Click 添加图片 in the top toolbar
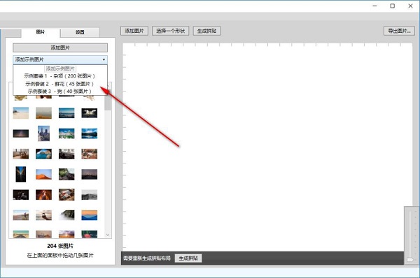420x278 pixels. point(134,31)
